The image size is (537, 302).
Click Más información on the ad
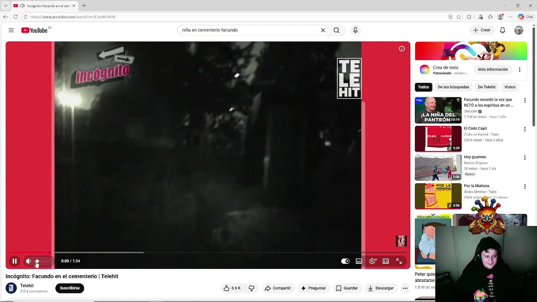pos(493,70)
